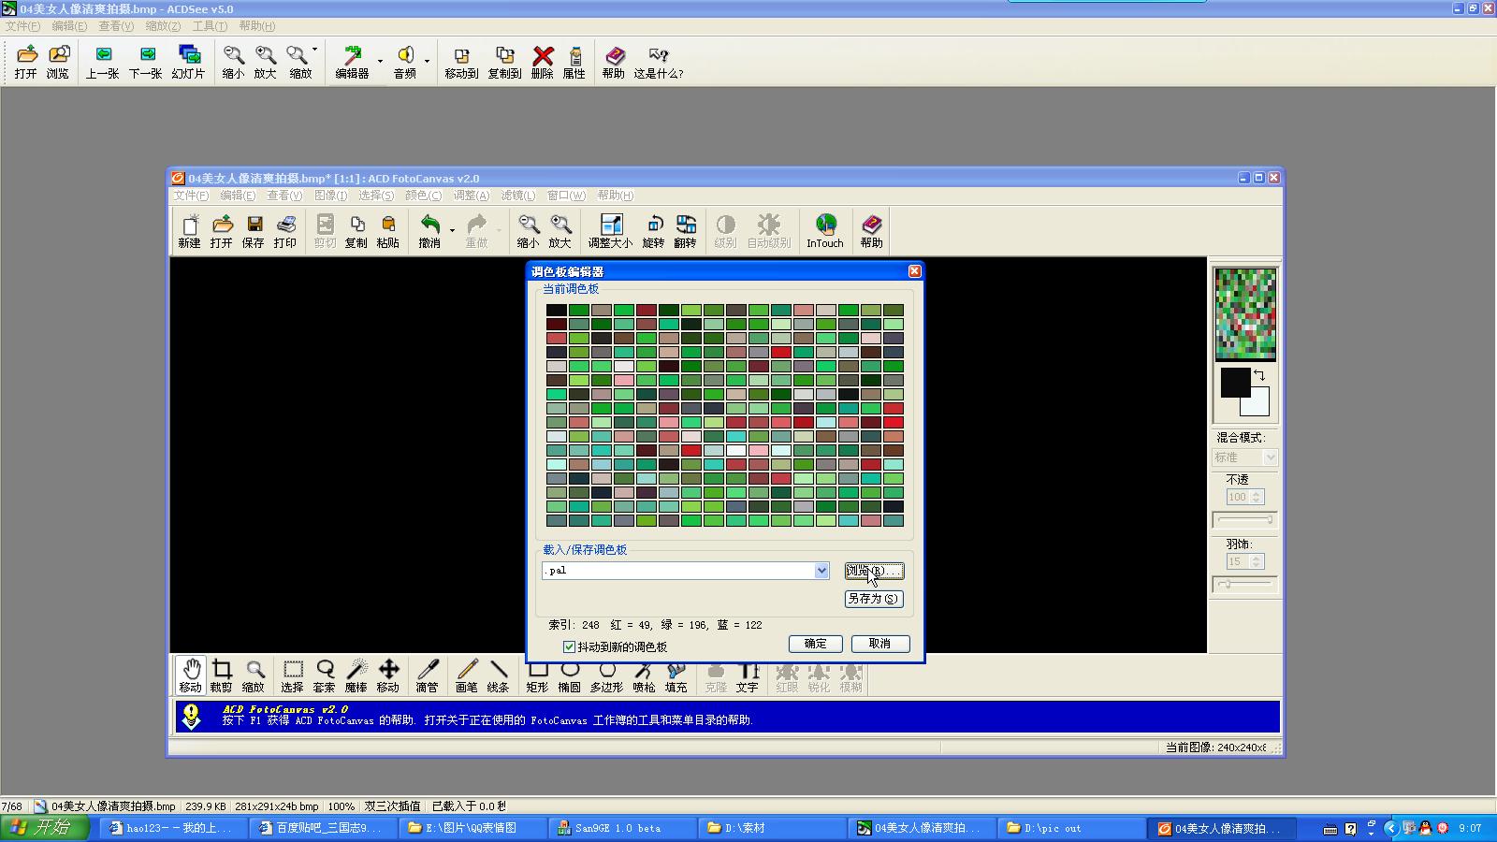Image resolution: width=1497 pixels, height=842 pixels.
Task: Select the black swatch in palette grid
Action: 556,310
